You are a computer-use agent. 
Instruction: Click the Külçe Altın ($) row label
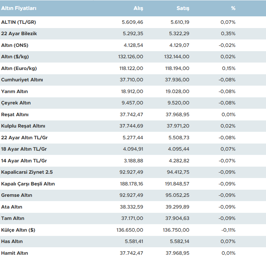pos(18,230)
